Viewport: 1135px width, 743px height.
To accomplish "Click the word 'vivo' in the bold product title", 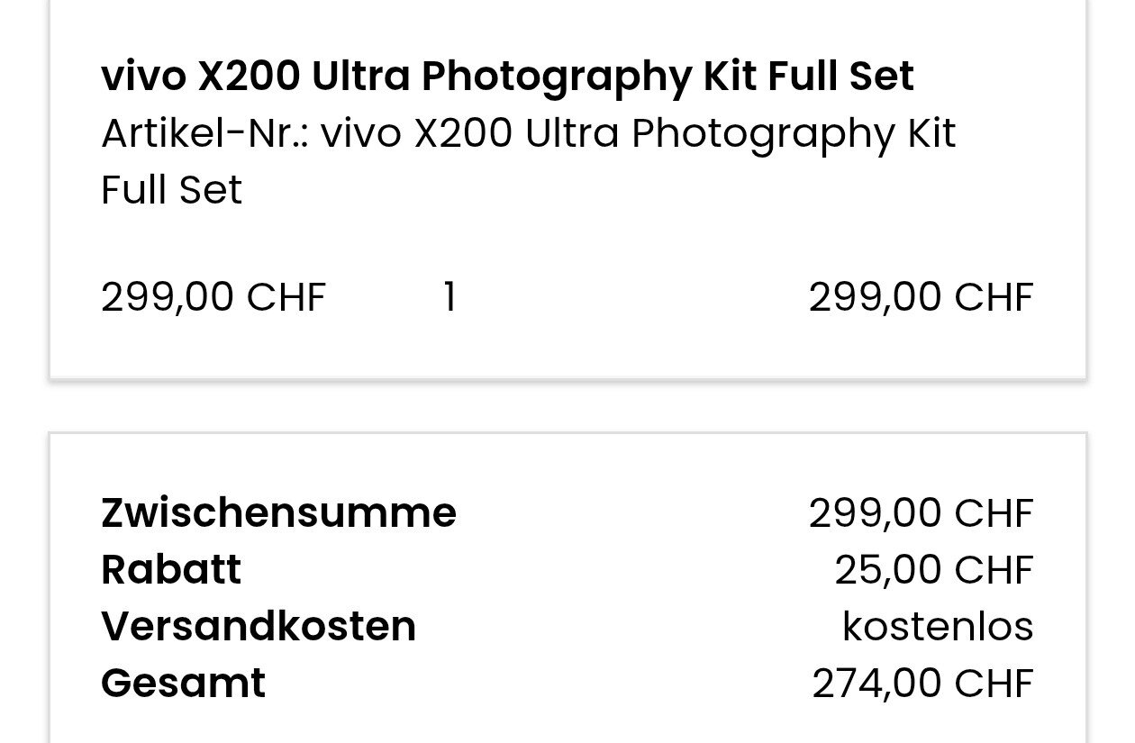I will point(143,77).
